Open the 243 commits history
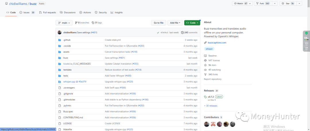 189,33
